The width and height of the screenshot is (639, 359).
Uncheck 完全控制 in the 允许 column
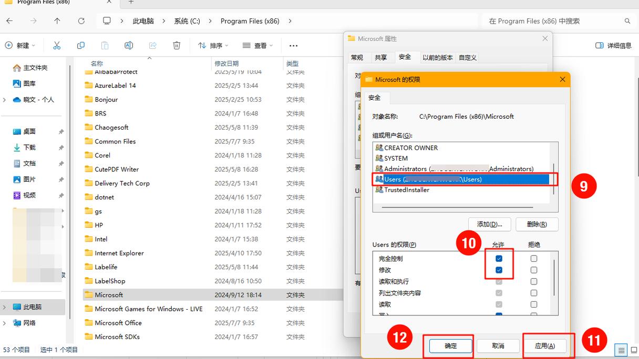(498, 258)
